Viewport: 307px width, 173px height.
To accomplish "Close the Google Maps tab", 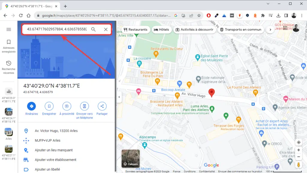I will click(56, 6).
